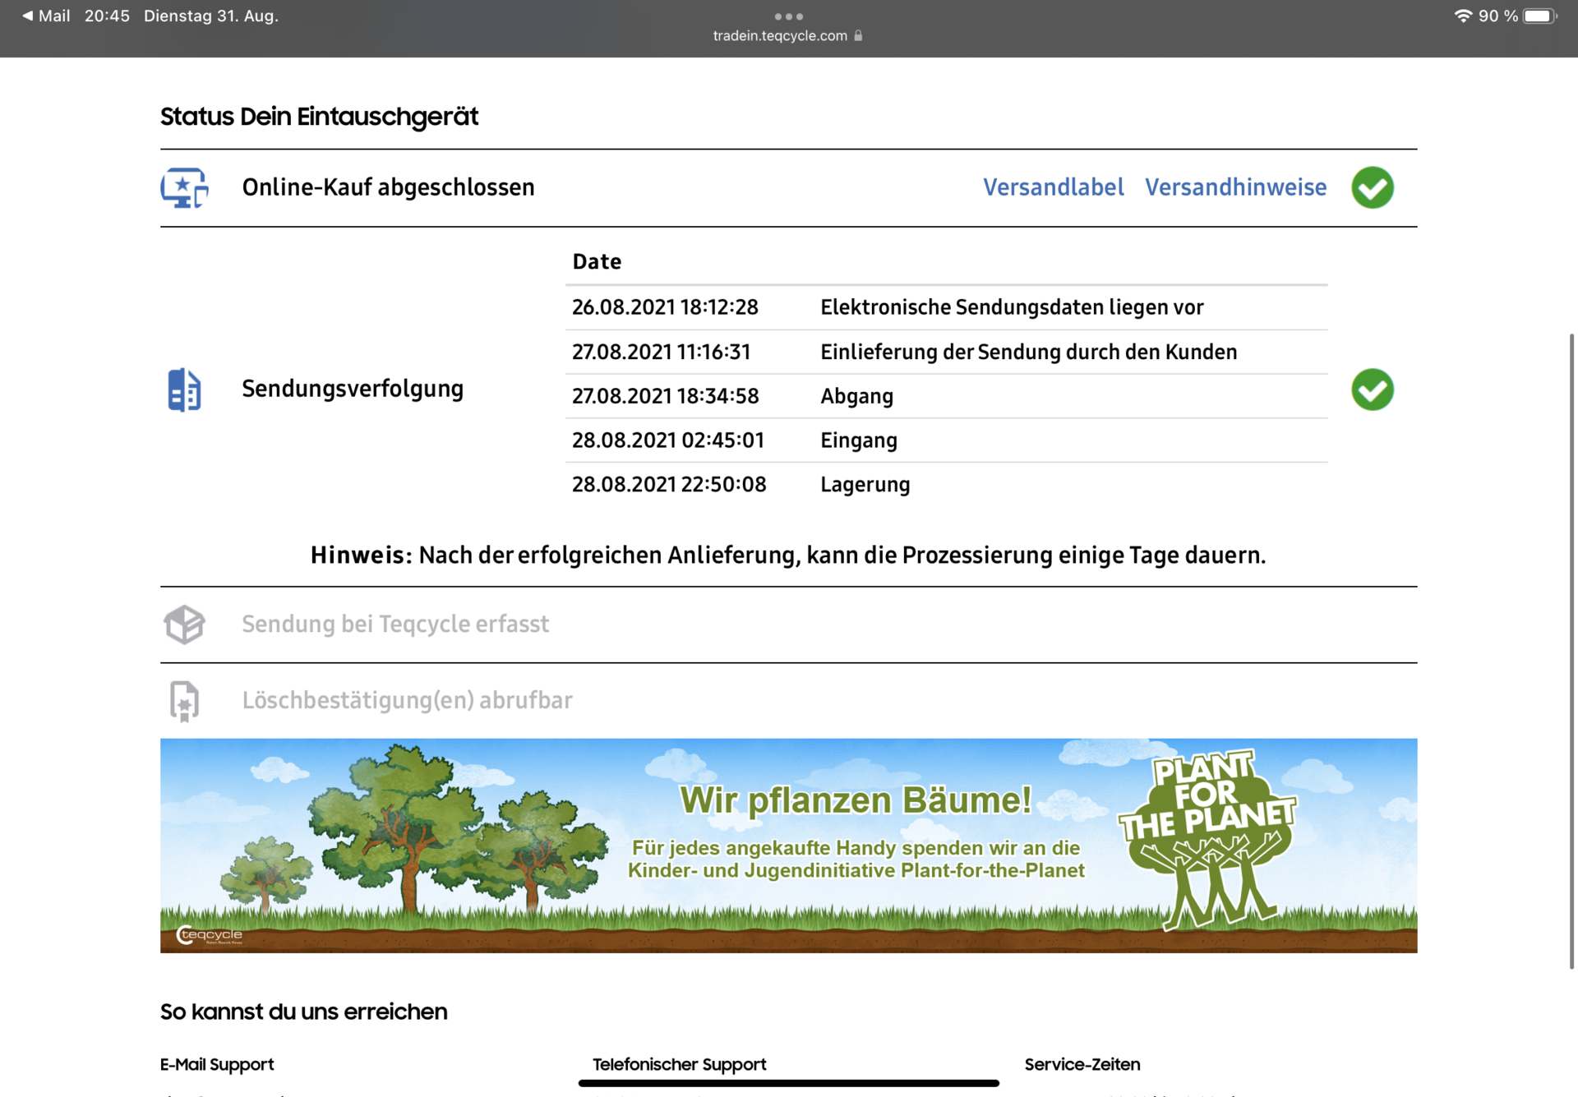Select "Telefonischer Support" heading
This screenshot has height=1097, width=1578.
680,1064
